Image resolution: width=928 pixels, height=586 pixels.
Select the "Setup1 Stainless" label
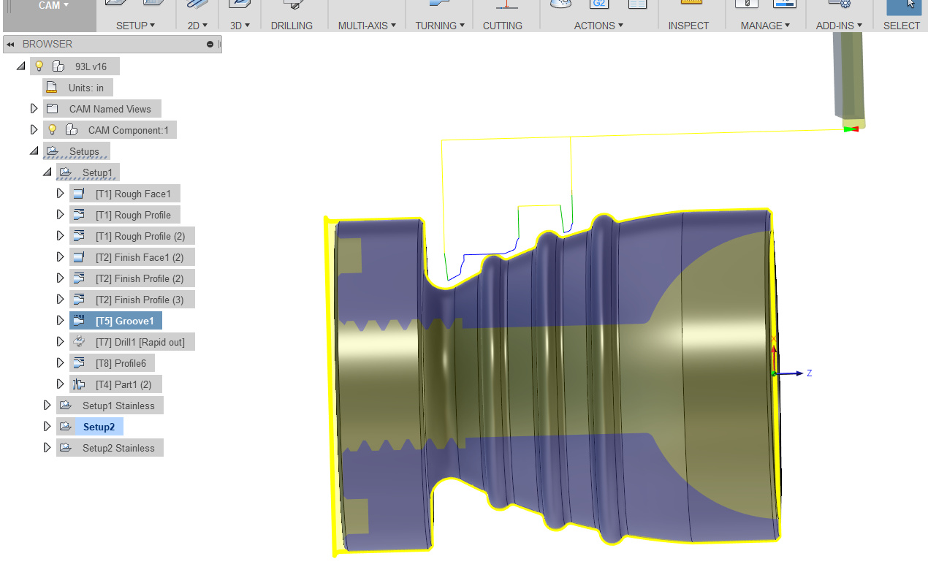[118, 406]
